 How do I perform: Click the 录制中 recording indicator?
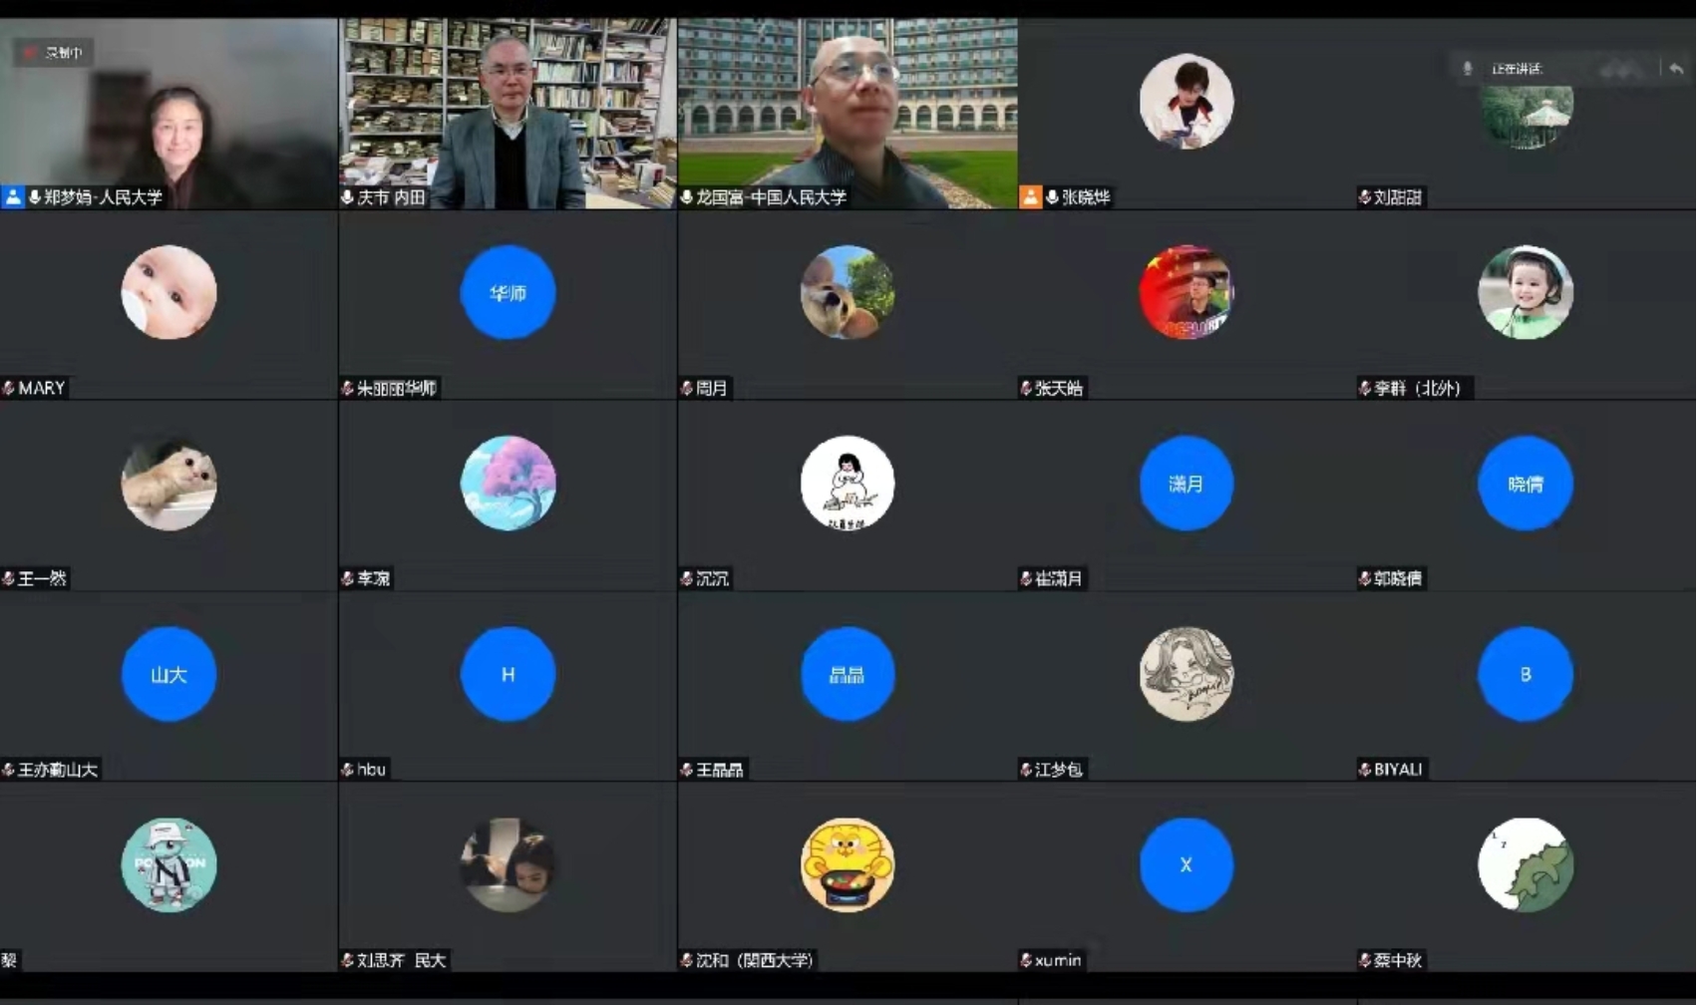54,53
